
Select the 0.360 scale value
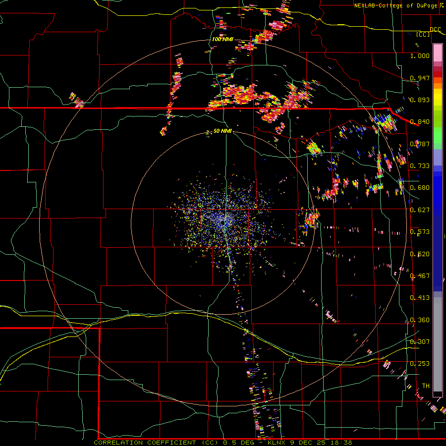click(x=420, y=320)
